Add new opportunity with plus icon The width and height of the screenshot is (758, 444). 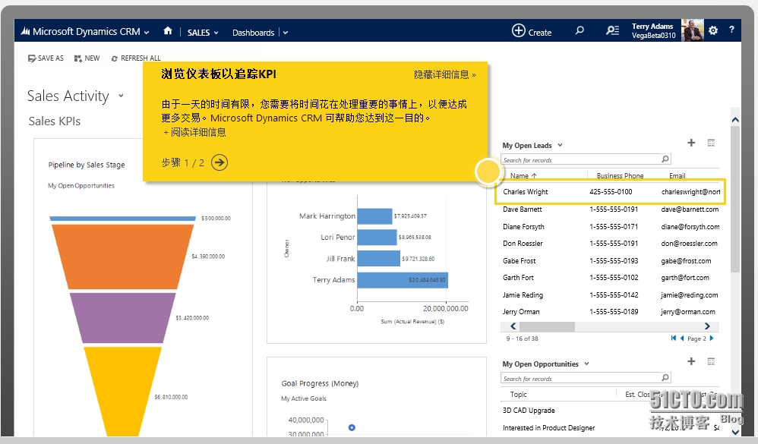click(x=691, y=361)
